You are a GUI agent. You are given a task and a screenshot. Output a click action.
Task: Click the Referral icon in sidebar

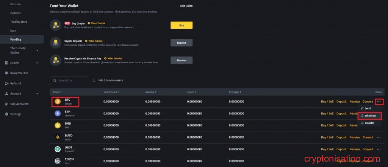(7, 83)
